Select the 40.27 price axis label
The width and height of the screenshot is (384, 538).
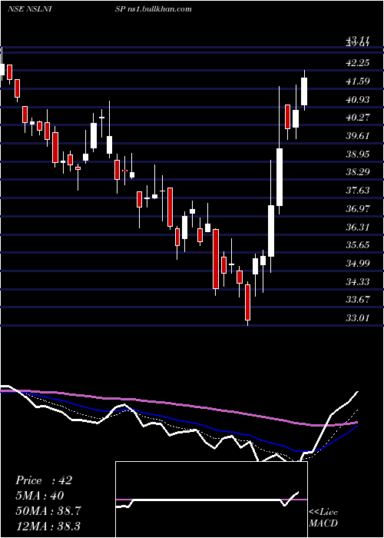(358, 118)
